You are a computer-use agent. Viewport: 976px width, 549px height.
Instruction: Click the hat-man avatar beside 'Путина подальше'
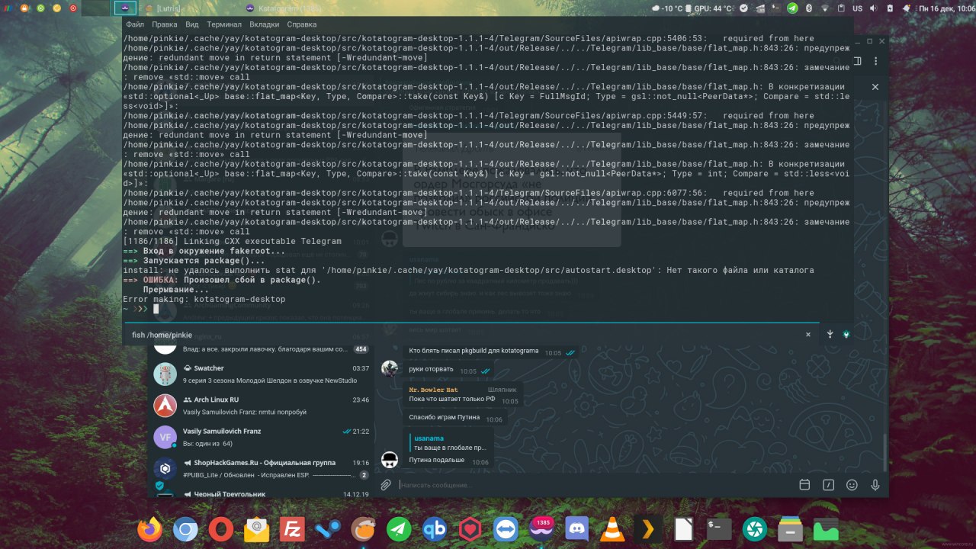pyautogui.click(x=390, y=459)
